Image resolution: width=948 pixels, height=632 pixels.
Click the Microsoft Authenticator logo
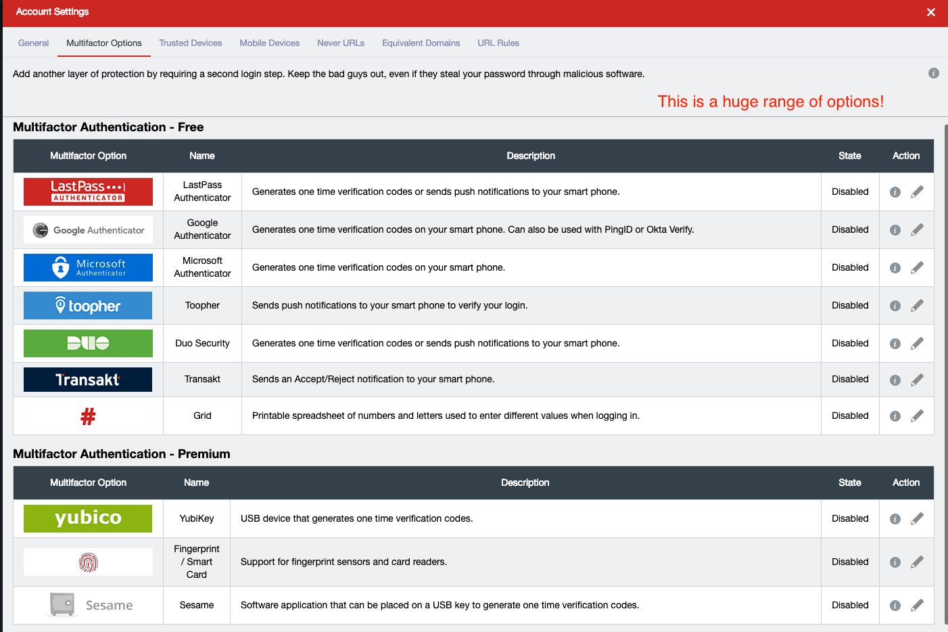(88, 267)
